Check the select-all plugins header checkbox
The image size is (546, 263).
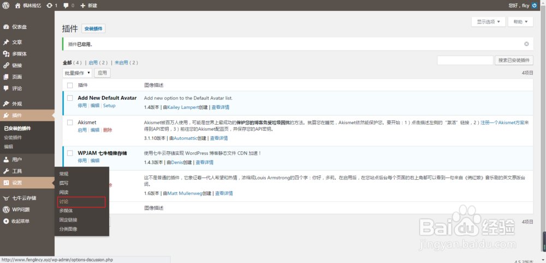pos(70,85)
